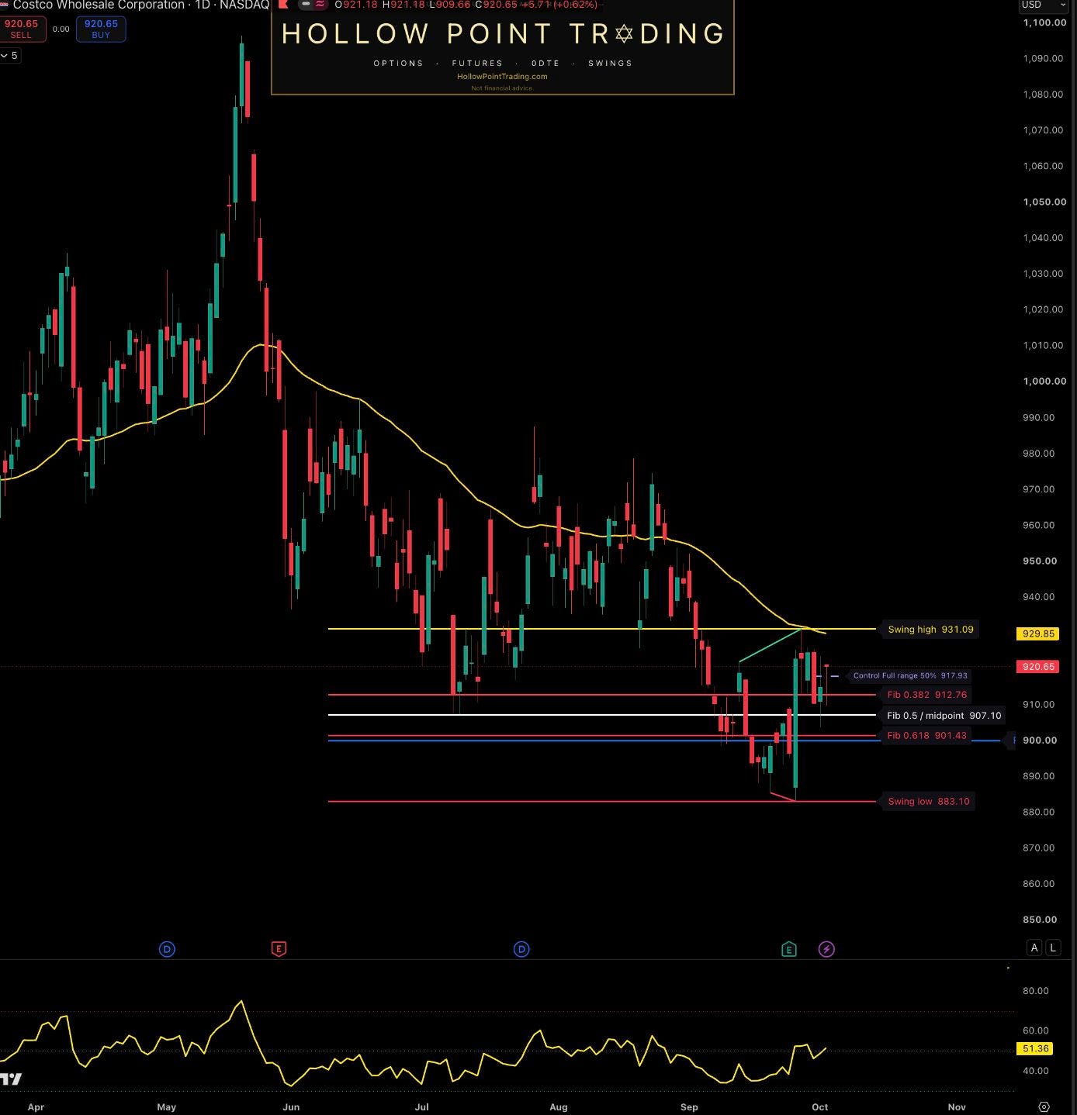
Task: Click the Oct label on the time axis
Action: 819,1107
